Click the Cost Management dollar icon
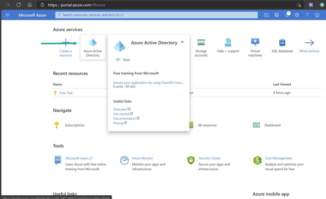The image size is (326, 199). (x=257, y=161)
